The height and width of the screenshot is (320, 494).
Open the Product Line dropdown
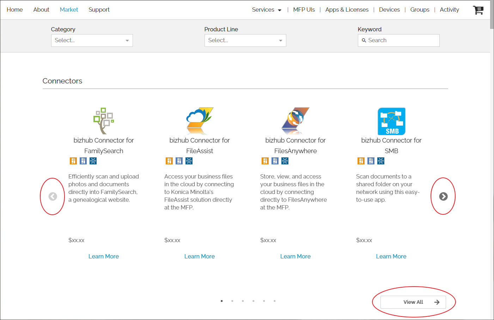pyautogui.click(x=245, y=40)
